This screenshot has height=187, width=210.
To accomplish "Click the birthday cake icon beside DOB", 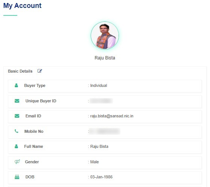I will [x=17, y=177].
